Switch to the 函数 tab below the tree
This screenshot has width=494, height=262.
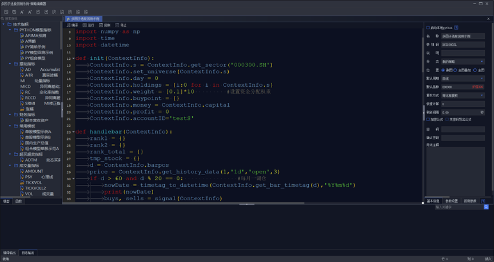[19, 201]
